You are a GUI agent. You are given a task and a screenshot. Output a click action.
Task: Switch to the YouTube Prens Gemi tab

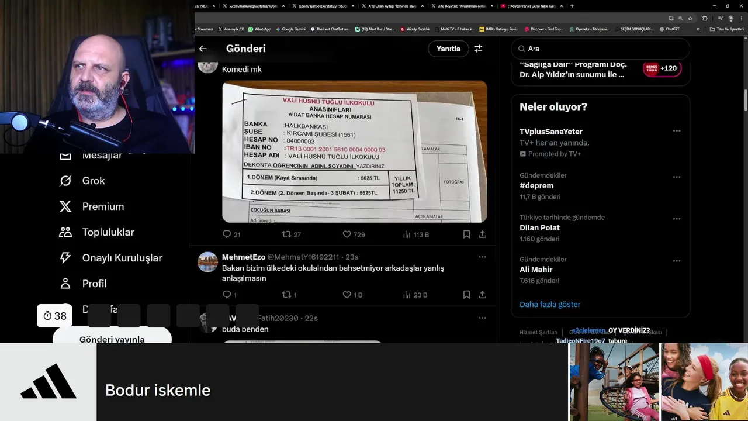click(531, 6)
